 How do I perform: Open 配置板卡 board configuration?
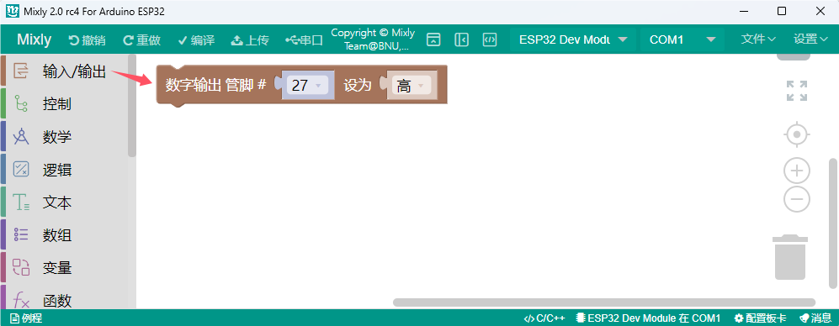coord(760,318)
